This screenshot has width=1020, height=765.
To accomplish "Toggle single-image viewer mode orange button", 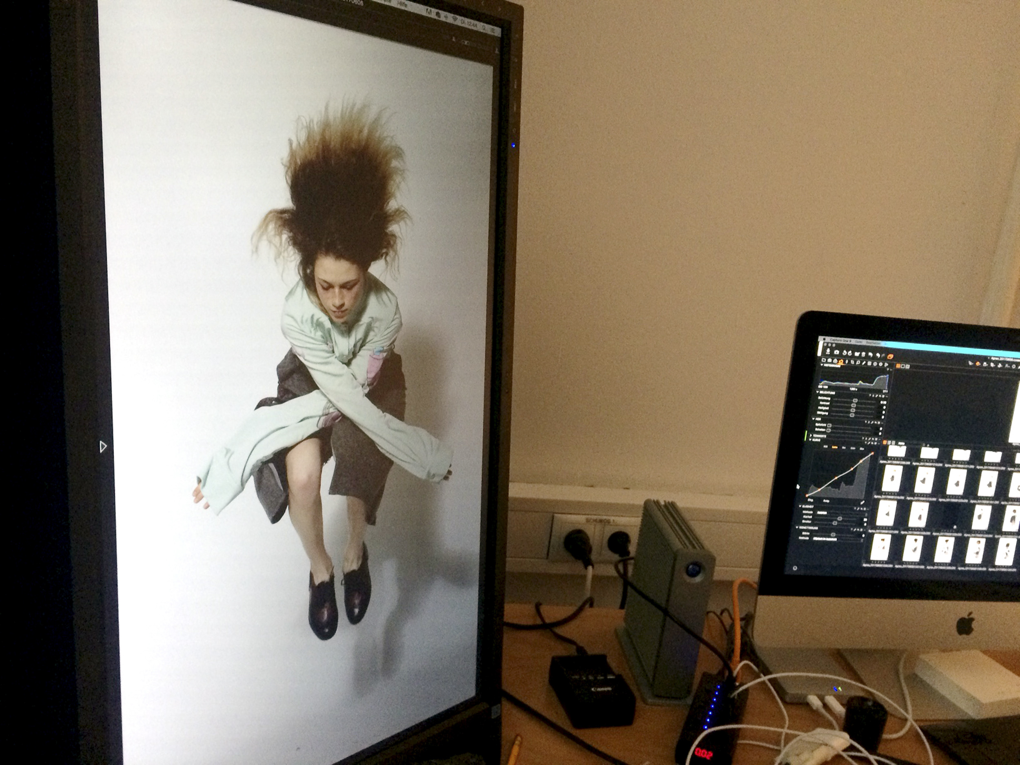I will click(x=898, y=366).
